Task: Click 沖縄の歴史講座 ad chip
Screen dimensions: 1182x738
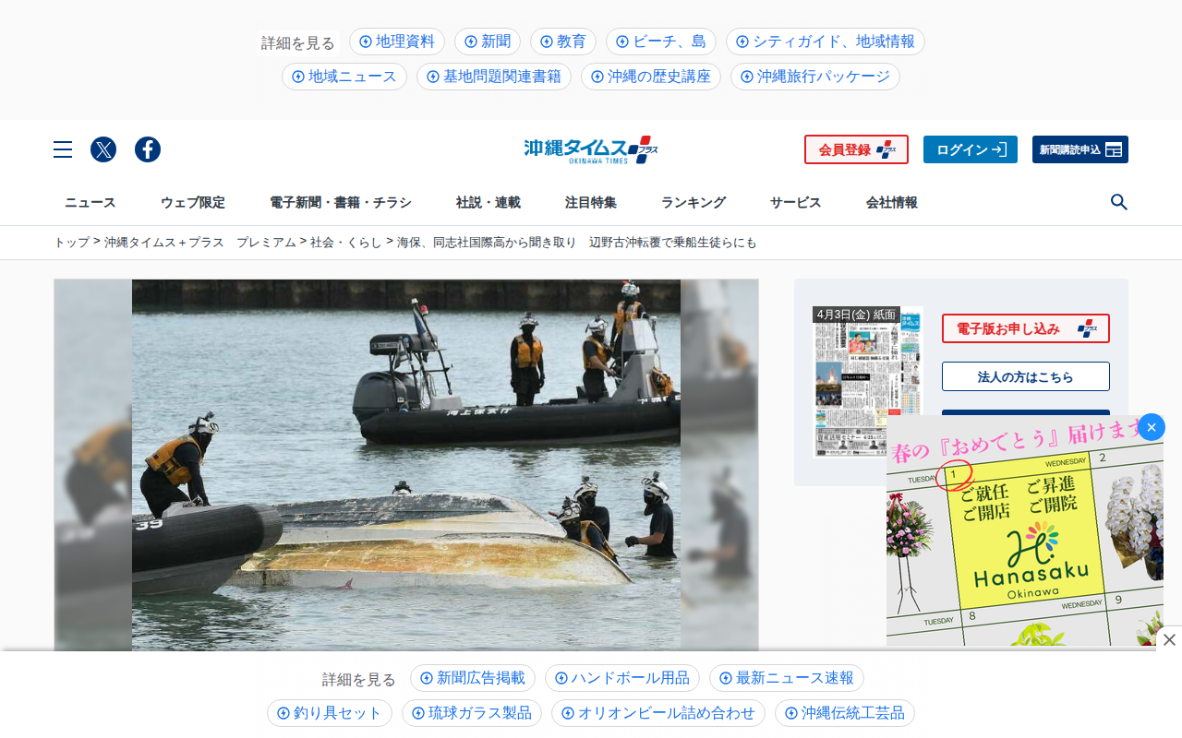Action: (651, 77)
